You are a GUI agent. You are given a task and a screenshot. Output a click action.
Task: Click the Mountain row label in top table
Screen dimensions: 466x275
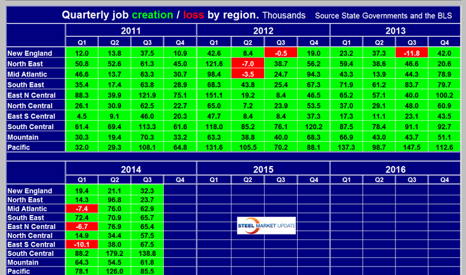tap(25, 137)
